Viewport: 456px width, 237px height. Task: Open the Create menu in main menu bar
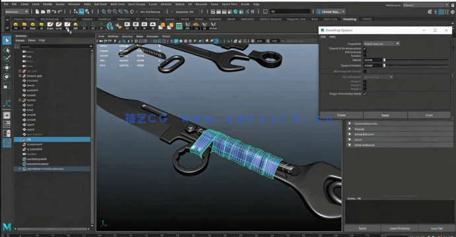point(24,5)
